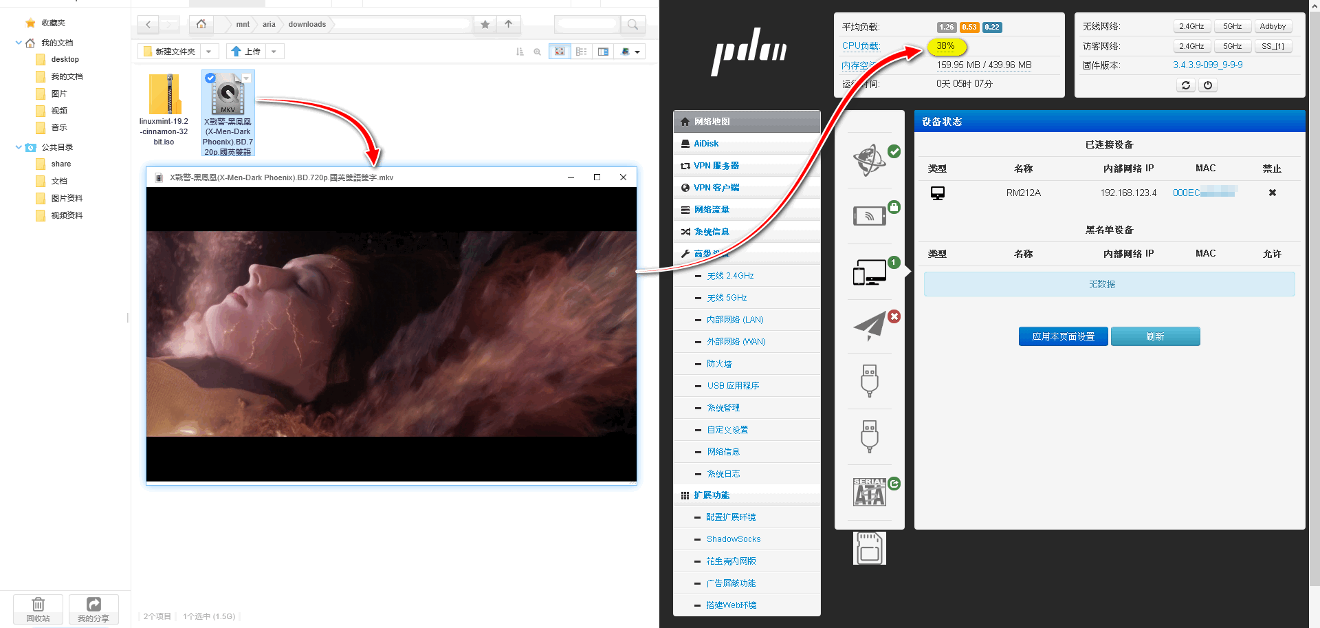Viewport: 1320px width, 628px height.
Task: Select the desktop folder in tree
Action: 65,60
